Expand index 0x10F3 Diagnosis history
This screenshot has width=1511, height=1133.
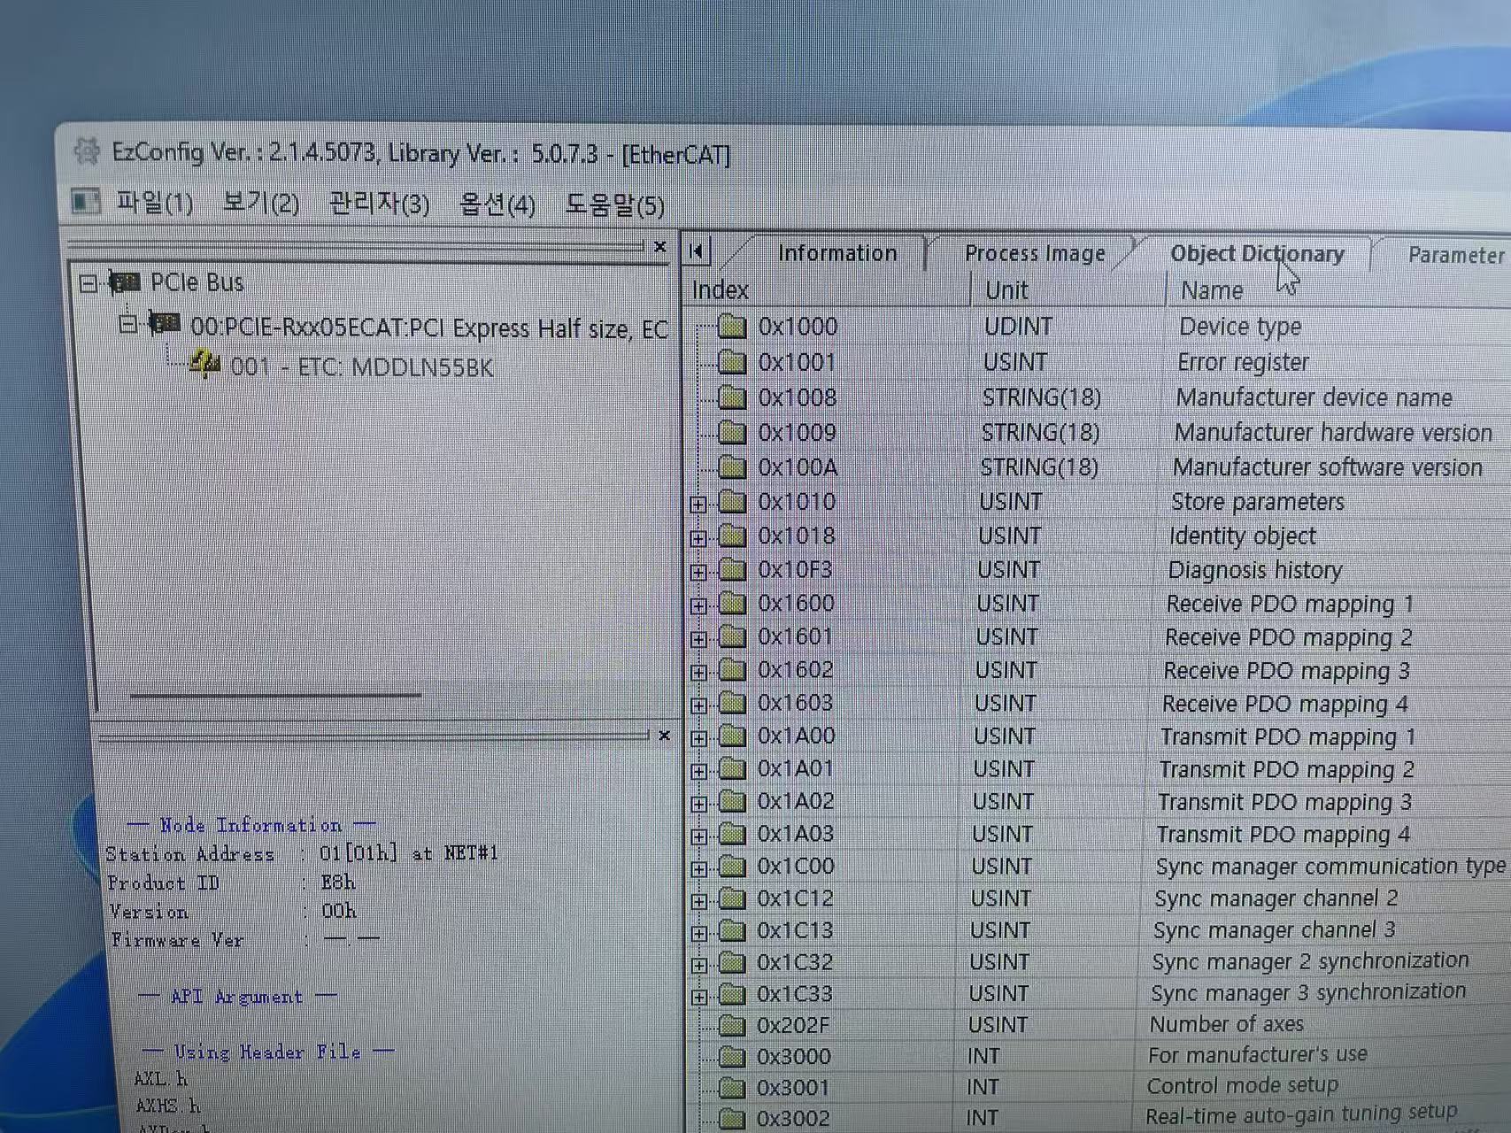point(698,572)
